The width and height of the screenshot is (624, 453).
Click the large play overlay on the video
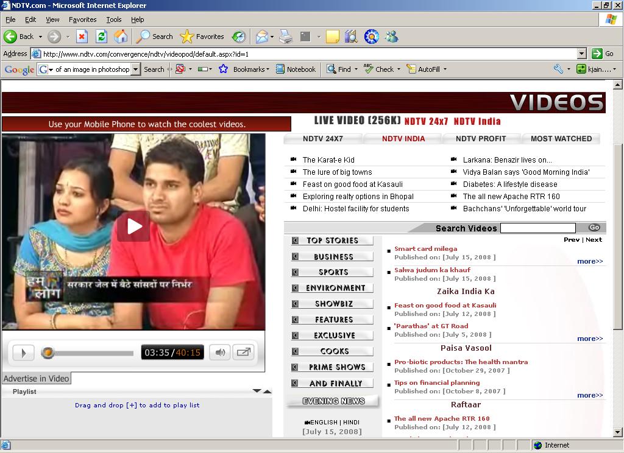click(x=133, y=226)
